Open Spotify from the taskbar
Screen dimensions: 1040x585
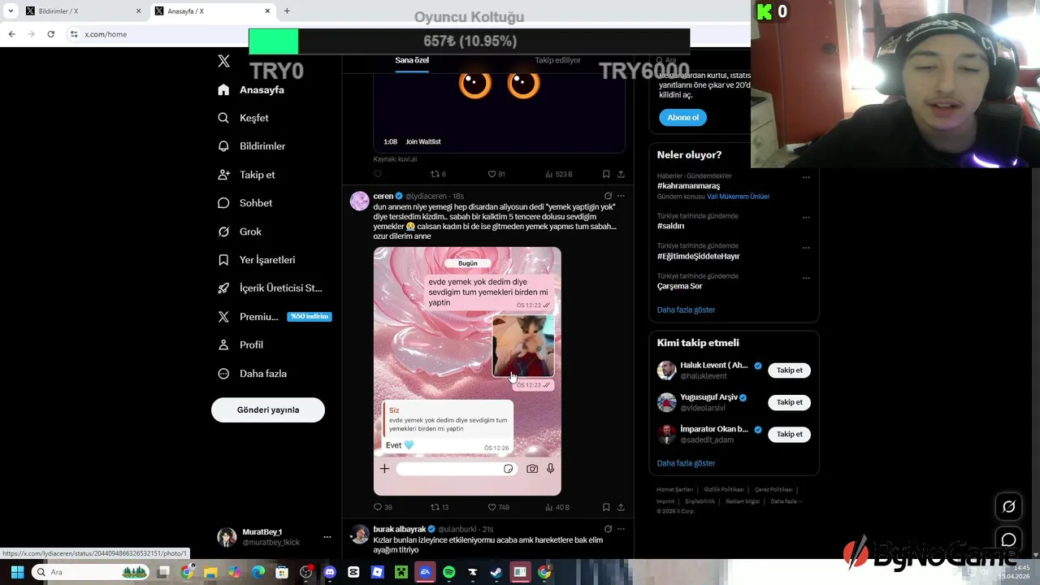pos(449,572)
